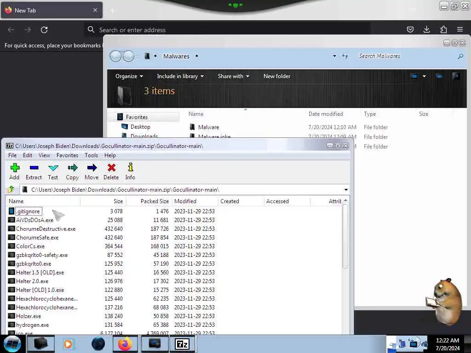This screenshot has height=353, width=471.
Task: Click Malwares breadcrumb in Explorer
Action: coord(176,56)
